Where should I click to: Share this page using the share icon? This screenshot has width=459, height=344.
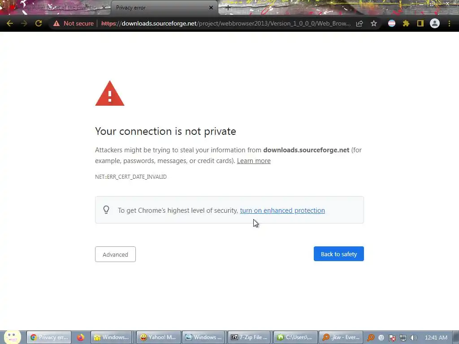point(359,23)
